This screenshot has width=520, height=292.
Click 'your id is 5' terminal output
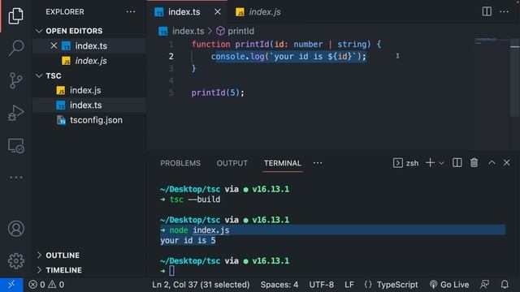pyautogui.click(x=188, y=240)
